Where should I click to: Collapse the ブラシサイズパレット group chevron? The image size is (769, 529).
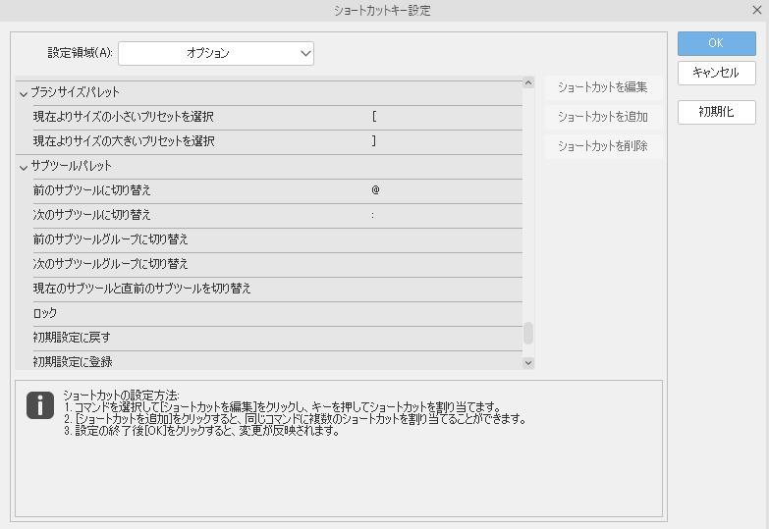(x=23, y=93)
